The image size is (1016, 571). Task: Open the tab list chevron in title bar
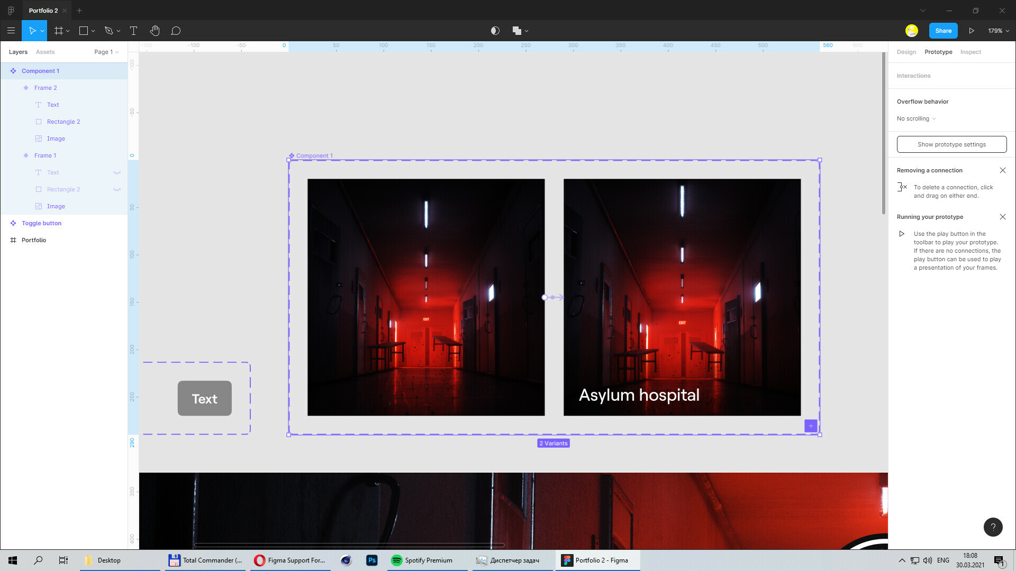pos(923,11)
